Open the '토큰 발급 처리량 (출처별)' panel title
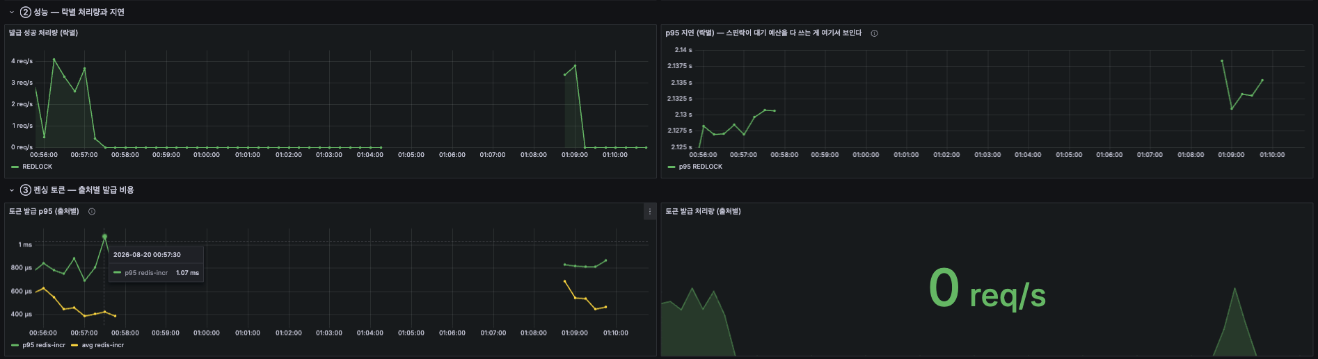Image resolution: width=1318 pixels, height=359 pixels. click(x=703, y=212)
